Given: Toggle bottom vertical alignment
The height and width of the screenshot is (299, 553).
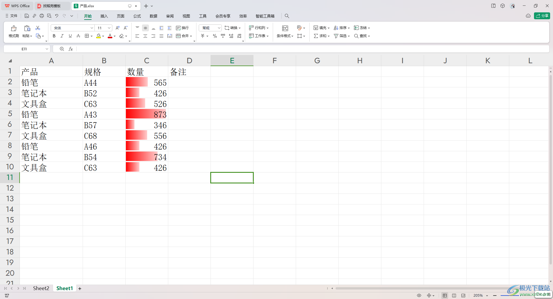Looking at the screenshot, I should click(x=154, y=28).
